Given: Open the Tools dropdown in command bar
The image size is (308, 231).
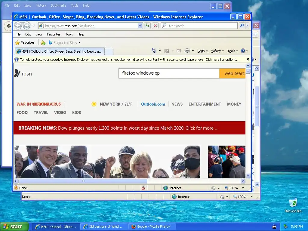Looking at the screenshot, I should pos(233,51).
